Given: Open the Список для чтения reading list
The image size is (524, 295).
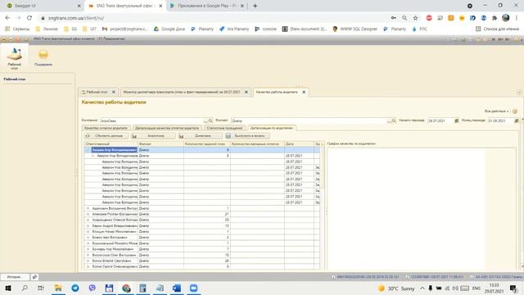Looking at the screenshot, I should [497, 29].
